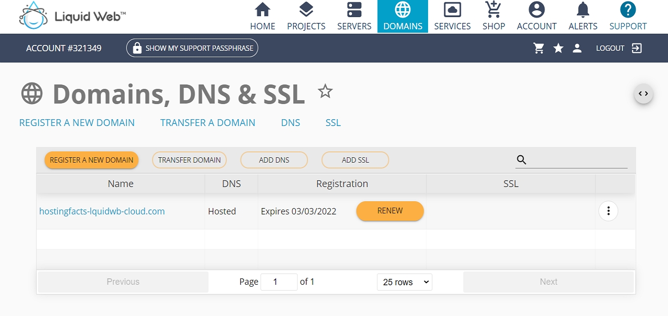Image resolution: width=668 pixels, height=316 pixels.
Task: Click the Domains, DNS & SSL heading
Action: pyautogui.click(x=179, y=94)
